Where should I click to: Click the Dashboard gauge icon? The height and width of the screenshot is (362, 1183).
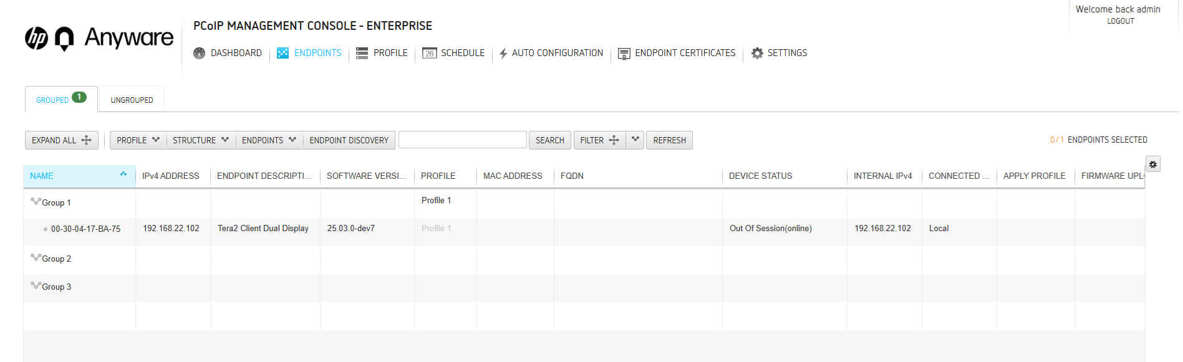[200, 53]
